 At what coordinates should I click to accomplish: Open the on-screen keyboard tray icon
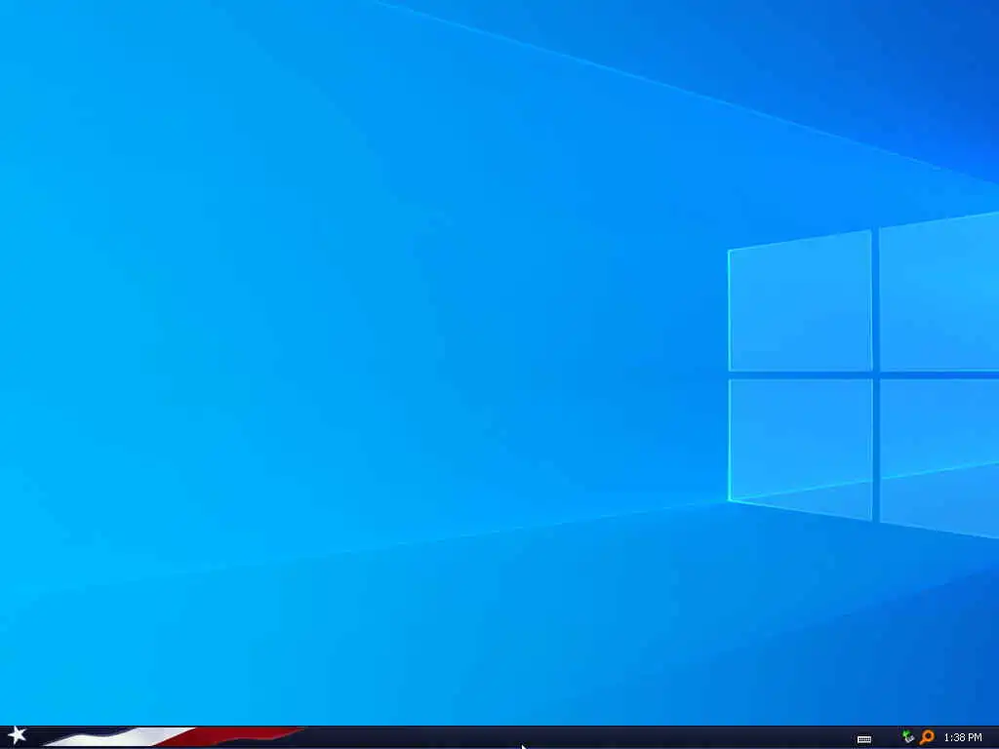[x=864, y=739]
